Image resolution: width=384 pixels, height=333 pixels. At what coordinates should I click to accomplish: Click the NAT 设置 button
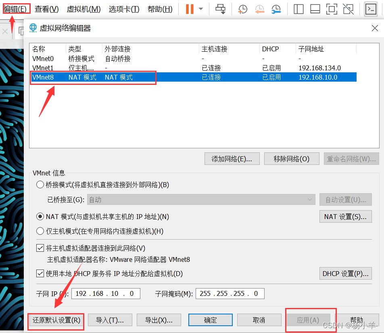(345, 216)
